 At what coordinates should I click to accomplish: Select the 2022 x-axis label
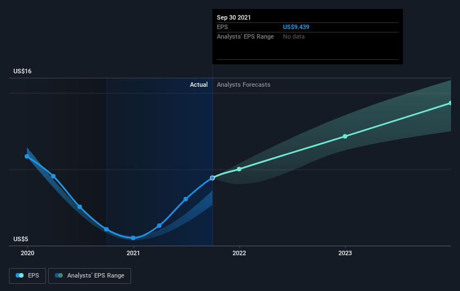(239, 253)
